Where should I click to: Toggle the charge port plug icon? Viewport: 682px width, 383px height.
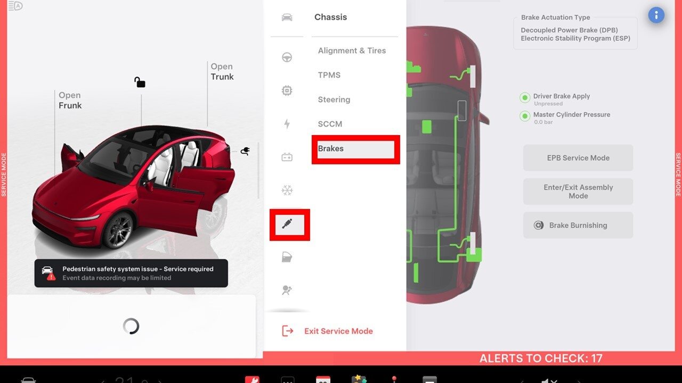(245, 151)
